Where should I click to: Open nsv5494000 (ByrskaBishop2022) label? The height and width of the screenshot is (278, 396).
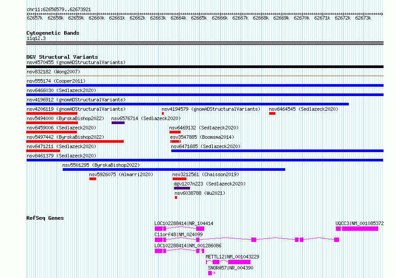[65, 118]
